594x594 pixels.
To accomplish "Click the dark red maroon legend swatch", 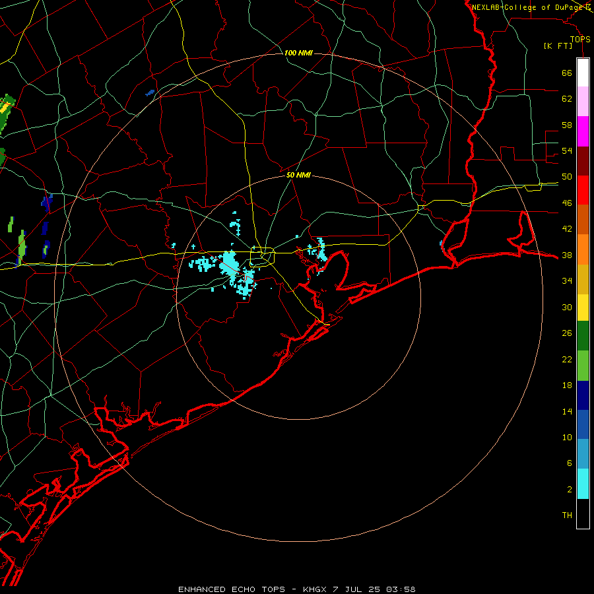I will tap(583, 161).
